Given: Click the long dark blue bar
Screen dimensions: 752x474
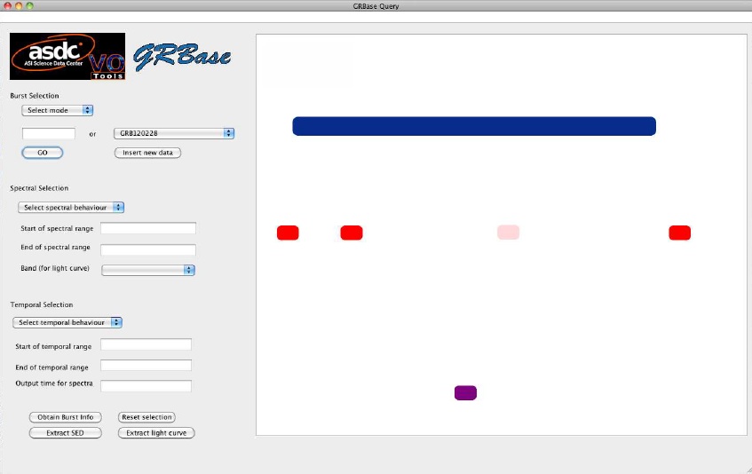Looking at the screenshot, I should point(474,126).
